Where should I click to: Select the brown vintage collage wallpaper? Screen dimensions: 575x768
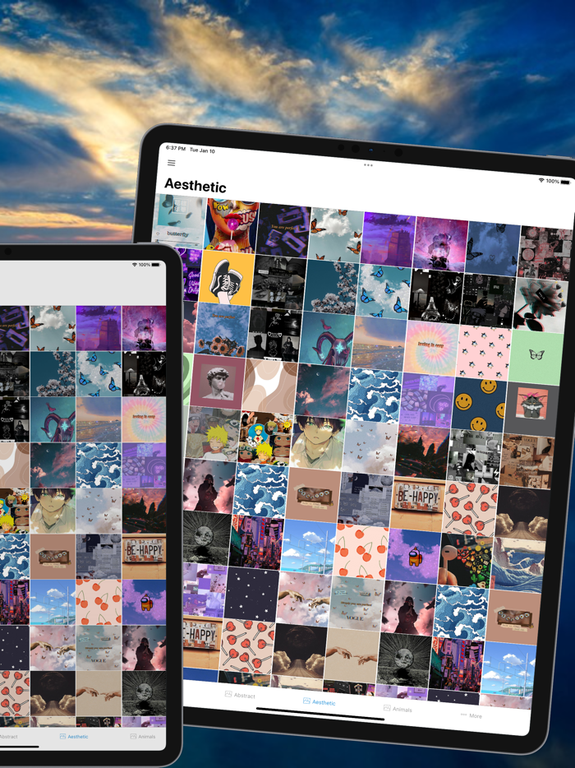click(x=527, y=461)
